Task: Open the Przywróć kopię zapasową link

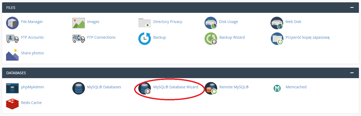Action: (x=307, y=37)
